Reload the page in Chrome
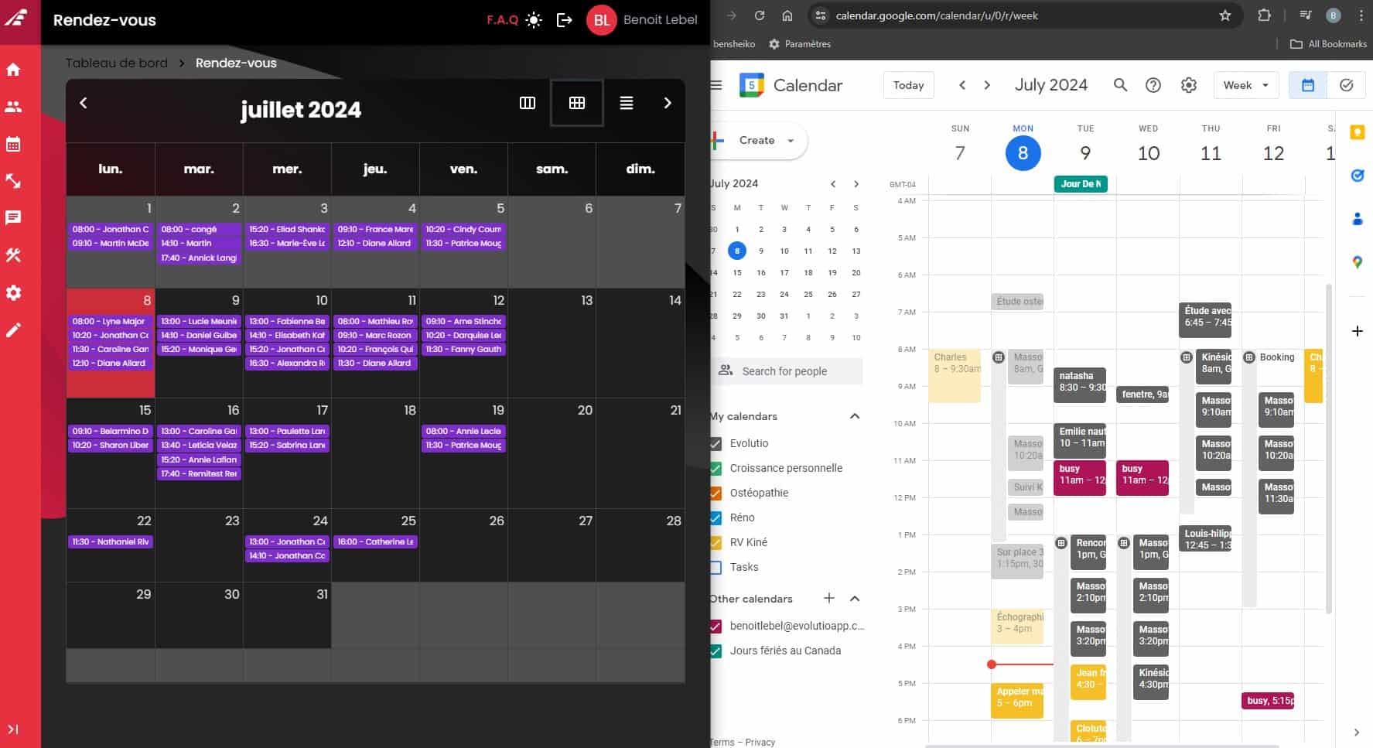The image size is (1373, 748). [760, 15]
